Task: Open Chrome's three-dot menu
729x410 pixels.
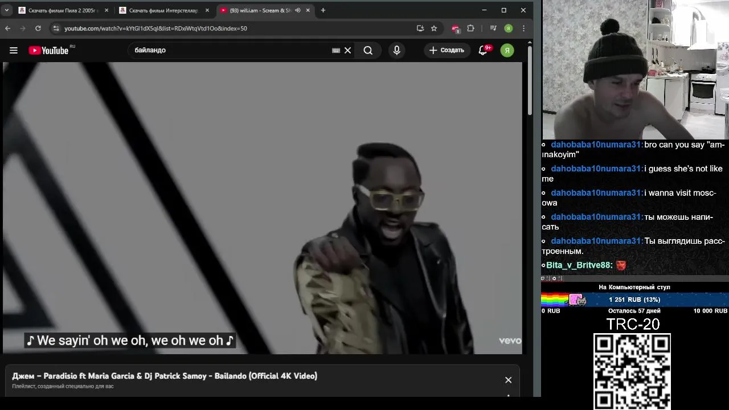Action: 523,28
